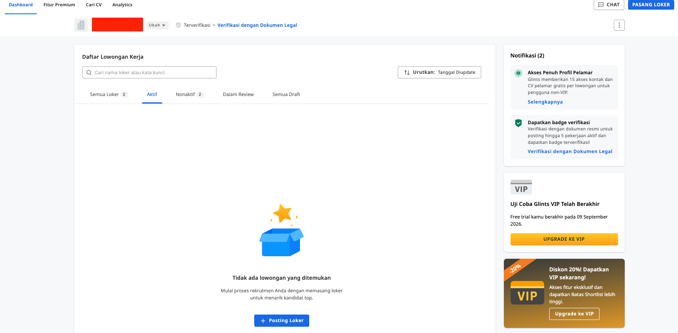
Task: Open the Cari CV page
Action: (x=94, y=5)
